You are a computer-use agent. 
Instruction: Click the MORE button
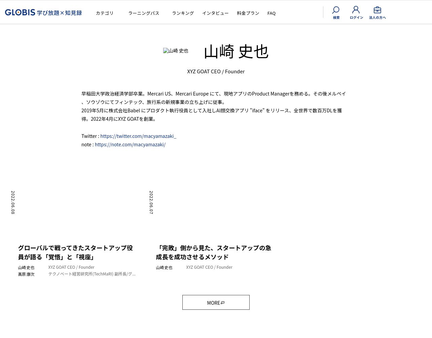pos(216,302)
